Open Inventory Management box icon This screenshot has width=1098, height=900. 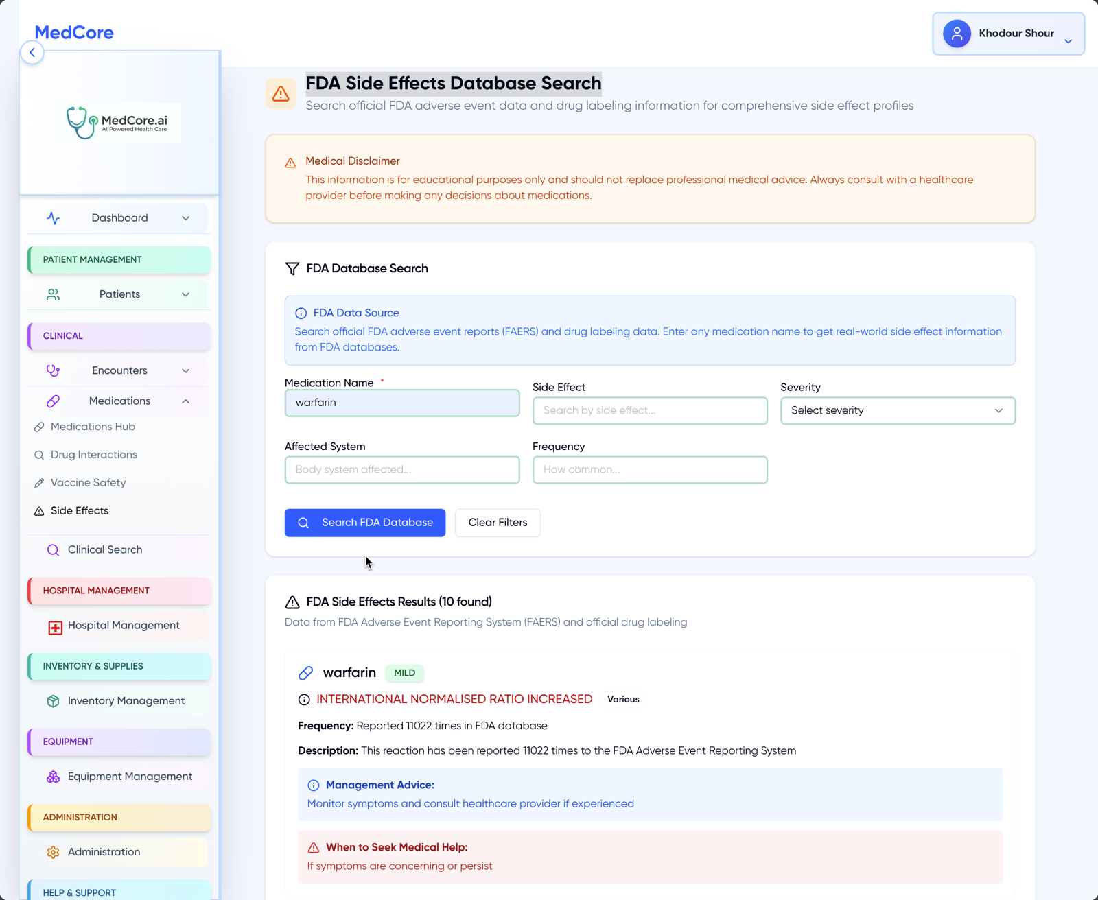click(x=54, y=701)
